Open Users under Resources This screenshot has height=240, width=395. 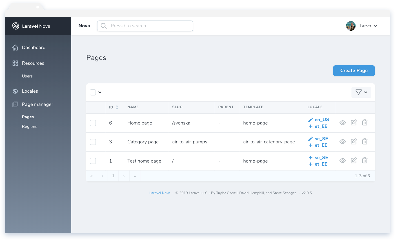[27, 76]
